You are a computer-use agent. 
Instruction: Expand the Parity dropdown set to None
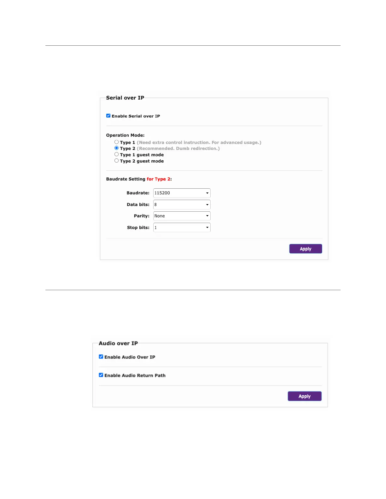(x=182, y=216)
